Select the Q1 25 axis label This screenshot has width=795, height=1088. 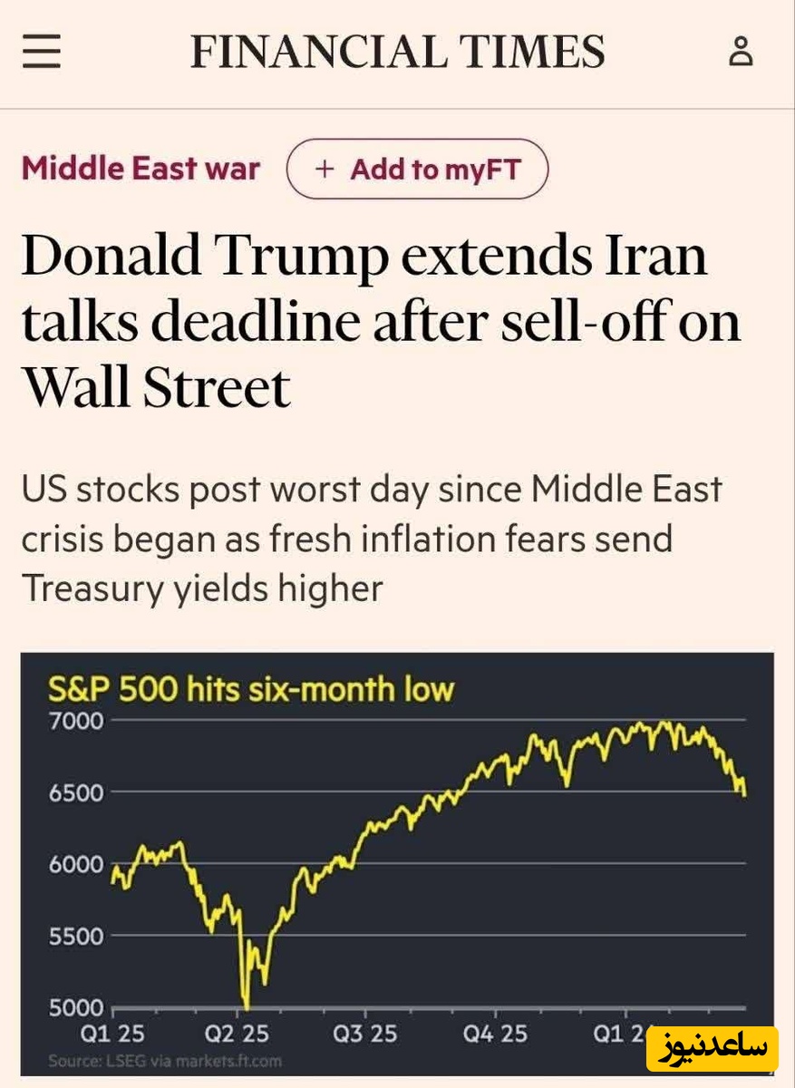[112, 1035]
